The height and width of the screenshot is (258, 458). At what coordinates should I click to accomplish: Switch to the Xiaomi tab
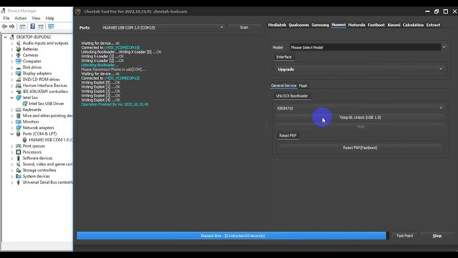click(394, 25)
